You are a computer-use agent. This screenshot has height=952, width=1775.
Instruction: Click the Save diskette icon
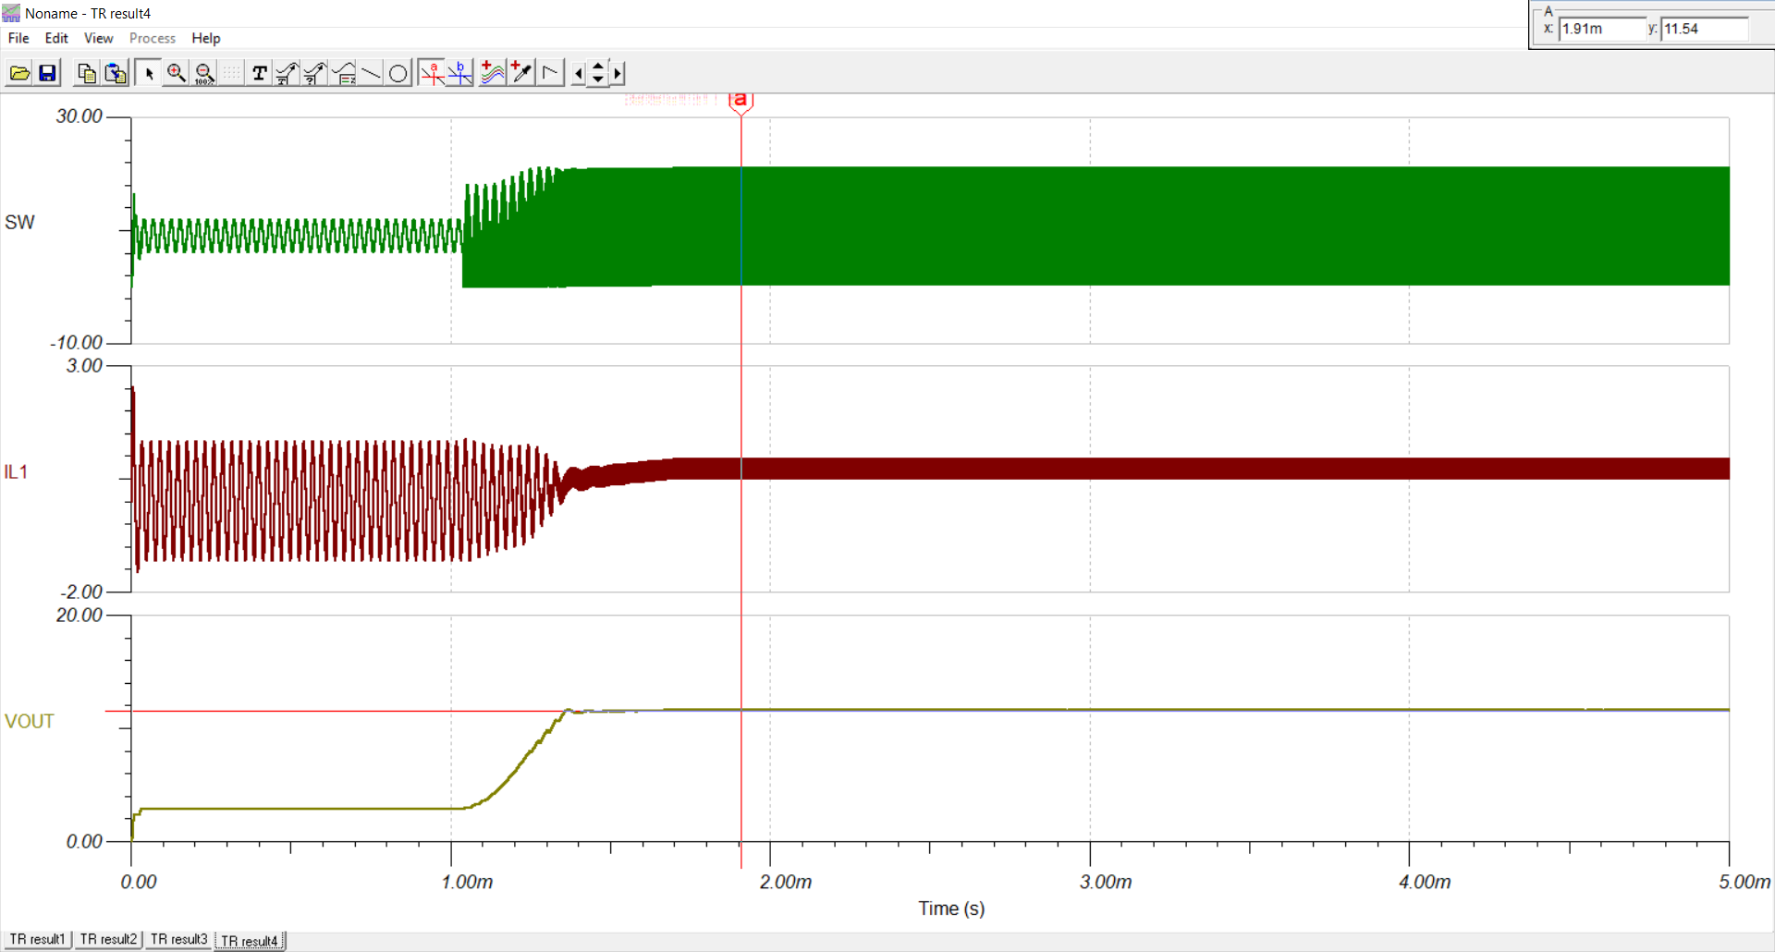47,73
